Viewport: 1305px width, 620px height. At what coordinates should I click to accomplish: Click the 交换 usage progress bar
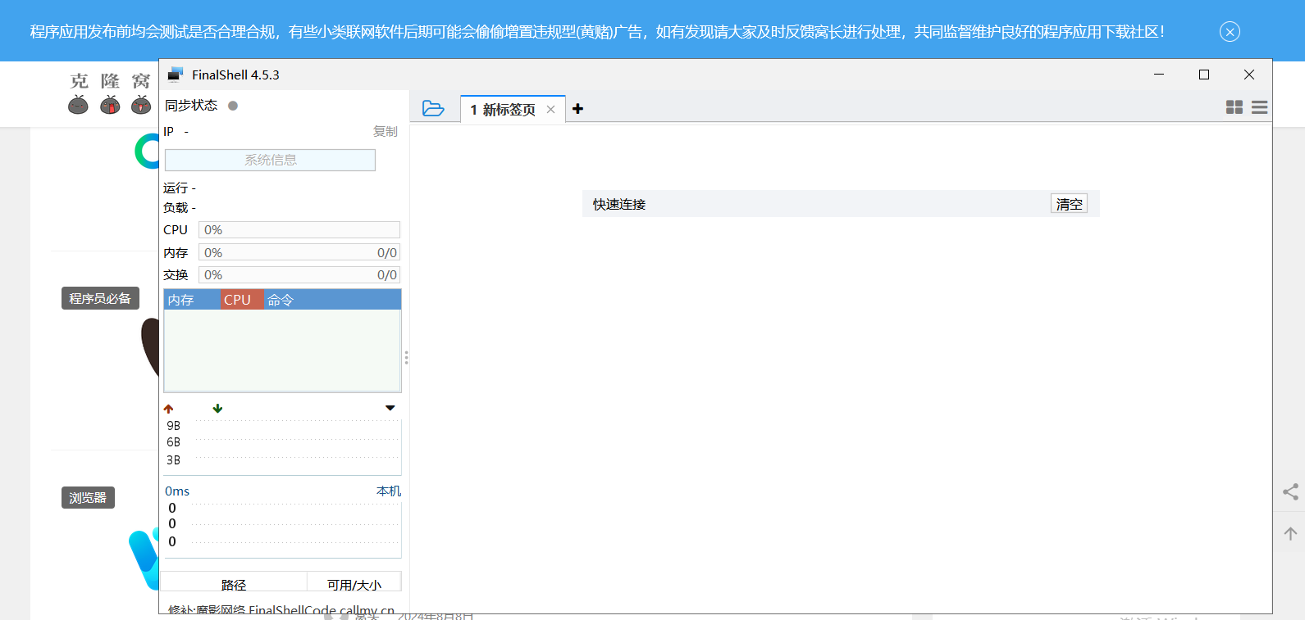click(299, 275)
